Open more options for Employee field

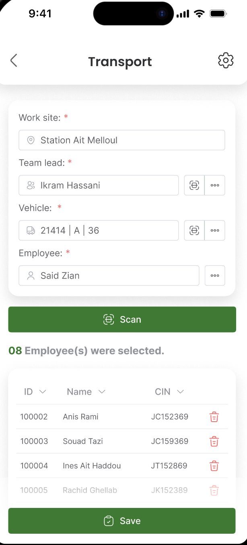pyautogui.click(x=215, y=276)
